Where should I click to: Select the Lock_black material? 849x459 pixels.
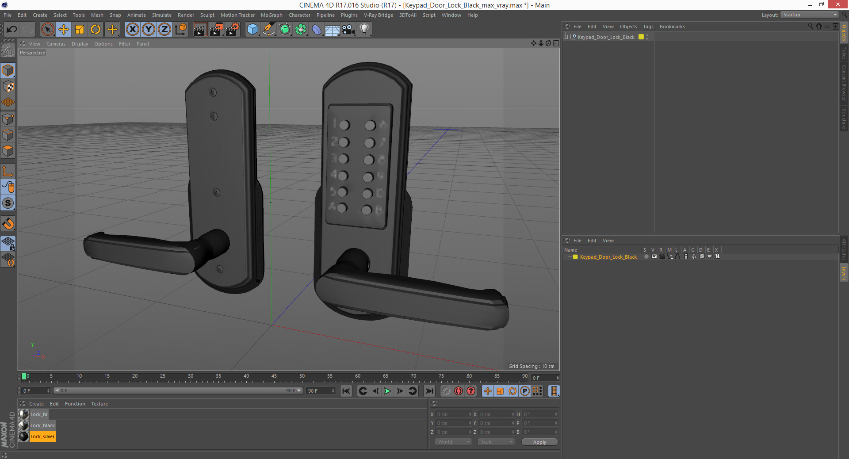[42, 425]
